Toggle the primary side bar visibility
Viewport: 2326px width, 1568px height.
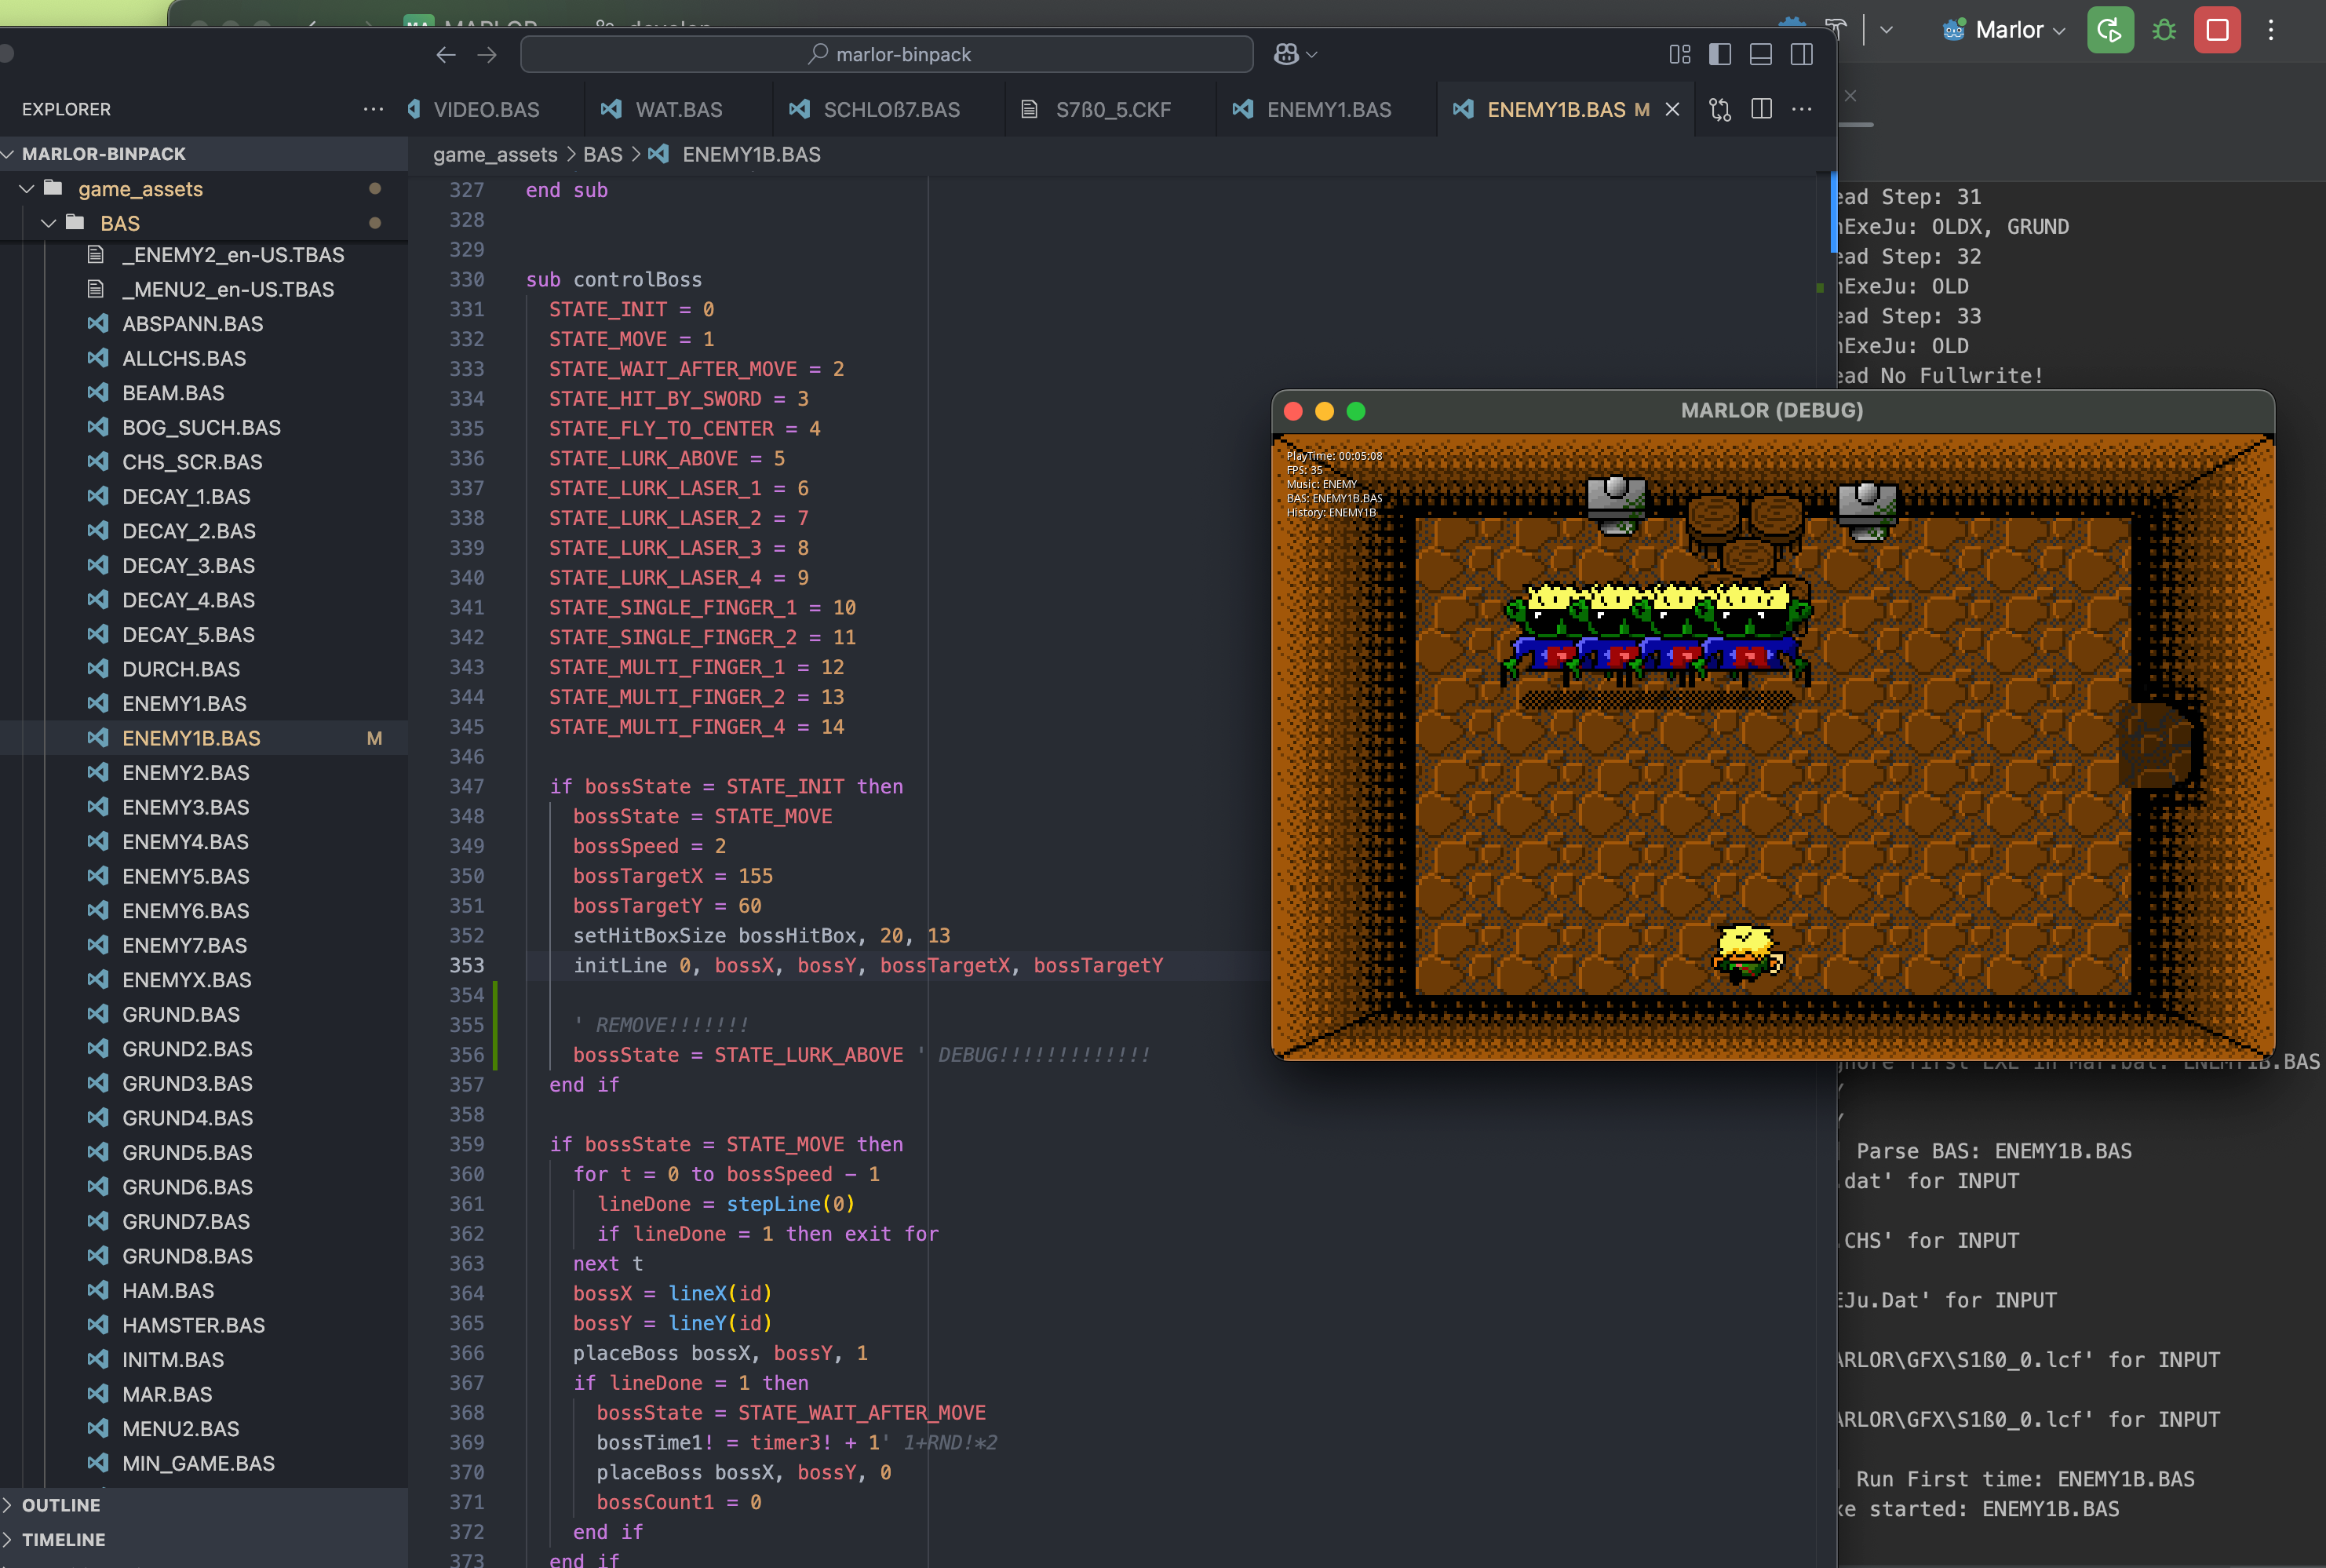pos(1720,54)
